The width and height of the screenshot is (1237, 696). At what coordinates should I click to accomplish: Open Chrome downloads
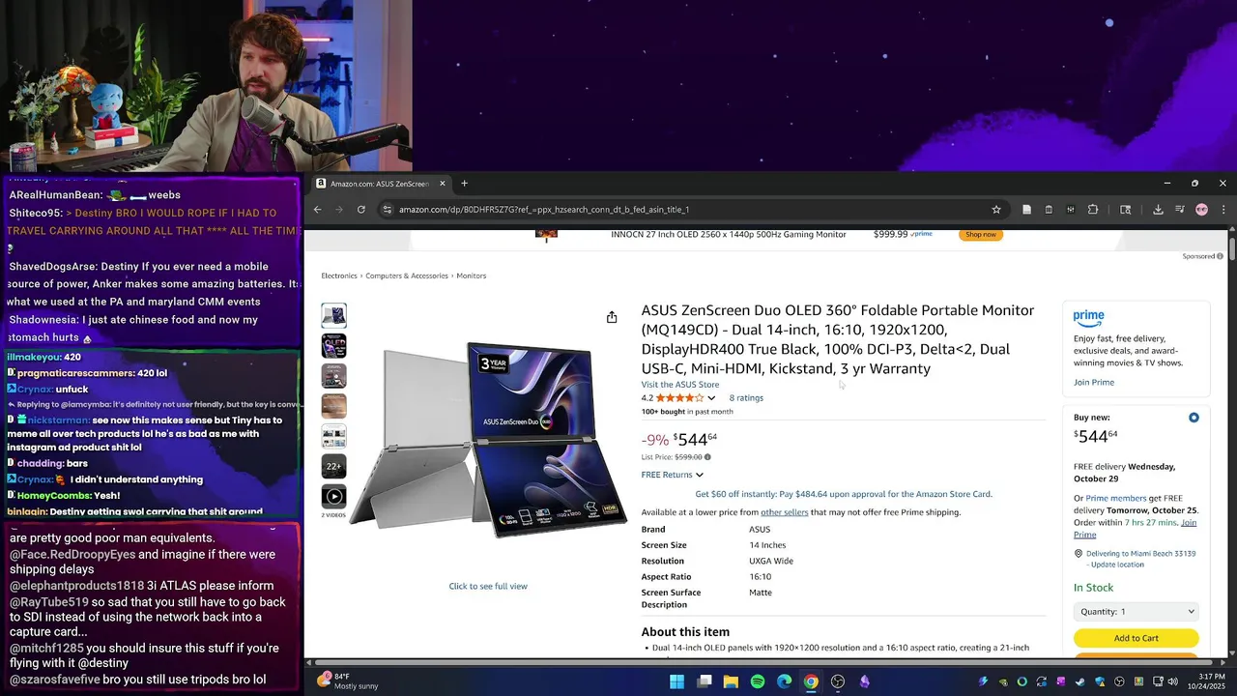tap(1158, 210)
